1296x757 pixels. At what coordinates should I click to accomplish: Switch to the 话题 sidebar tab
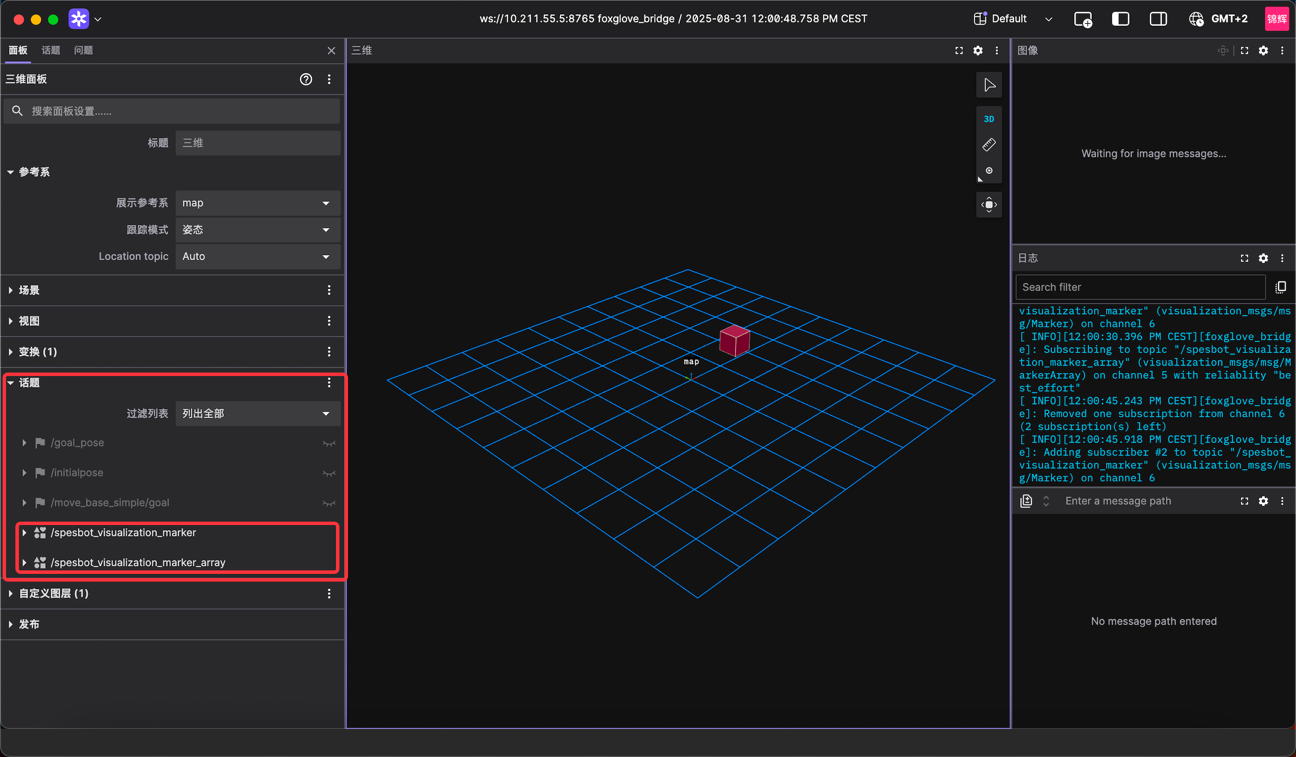click(x=50, y=50)
